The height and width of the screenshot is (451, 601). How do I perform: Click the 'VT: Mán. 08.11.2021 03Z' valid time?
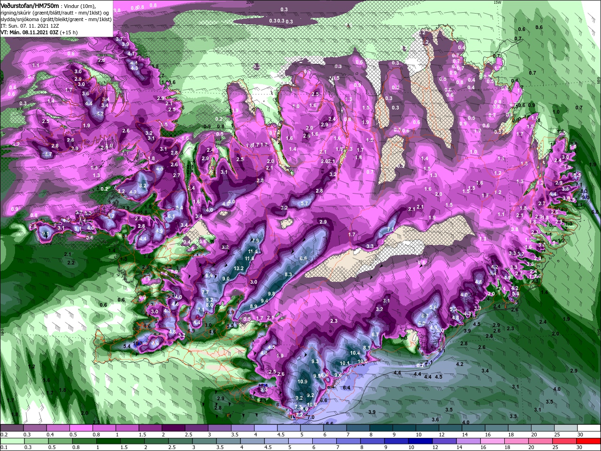point(29,32)
